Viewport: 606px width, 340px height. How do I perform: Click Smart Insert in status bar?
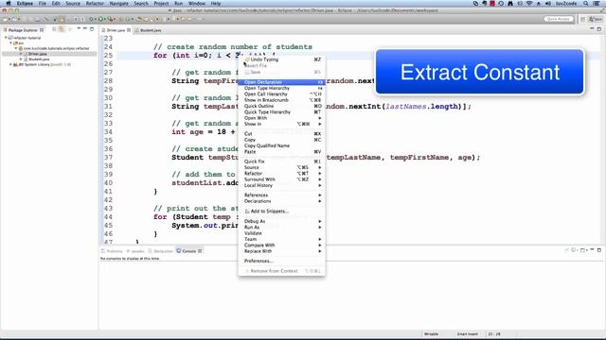[x=467, y=334]
